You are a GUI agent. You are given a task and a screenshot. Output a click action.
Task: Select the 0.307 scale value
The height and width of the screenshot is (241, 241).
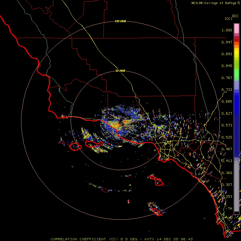coord(227,185)
